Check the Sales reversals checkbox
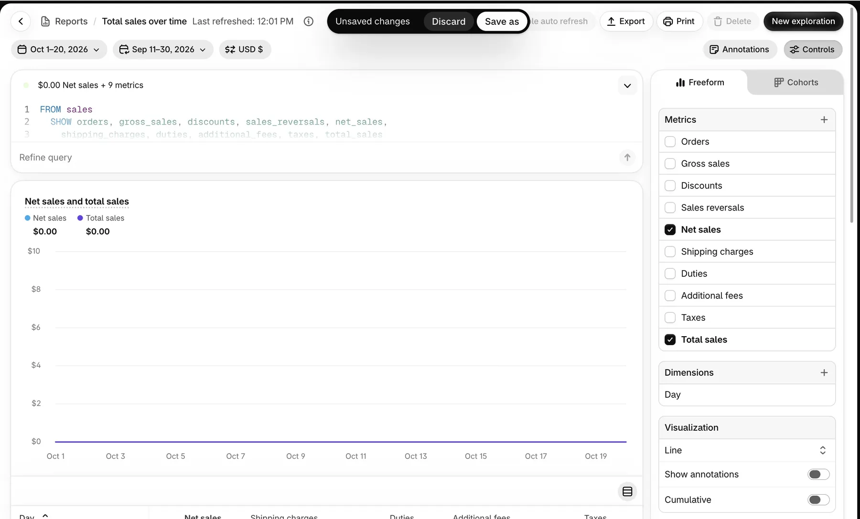The width and height of the screenshot is (860, 519). [670, 208]
